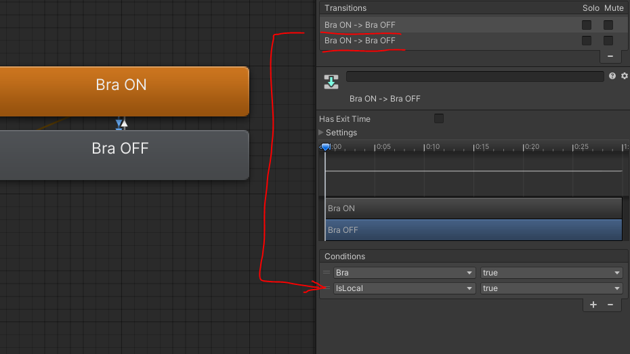Open the transition help icon

pyautogui.click(x=612, y=76)
